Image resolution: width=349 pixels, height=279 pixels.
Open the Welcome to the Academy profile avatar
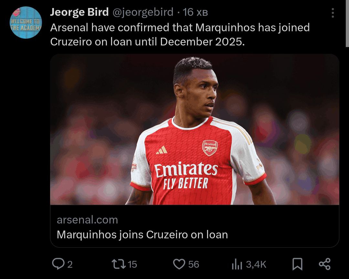pos(26,23)
